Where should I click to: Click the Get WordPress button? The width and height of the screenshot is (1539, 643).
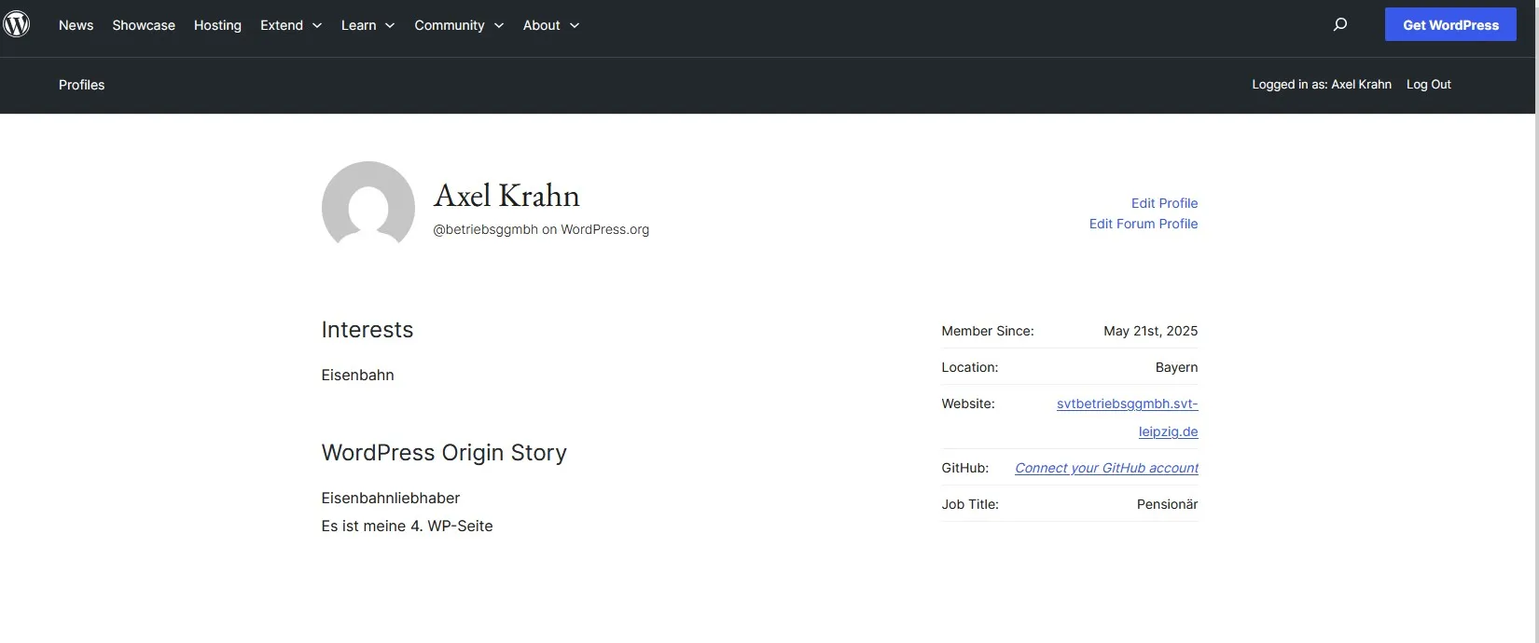click(x=1450, y=25)
